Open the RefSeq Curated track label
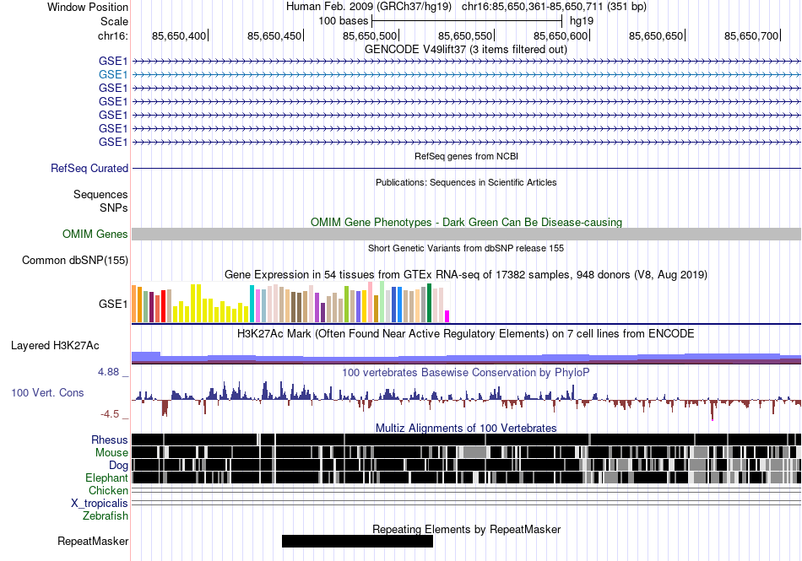802x561 pixels. click(89, 168)
